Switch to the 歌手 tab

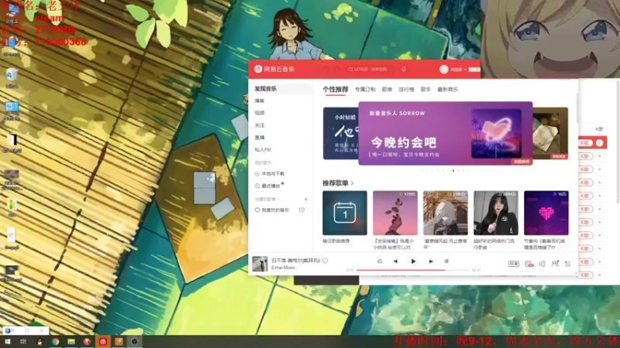click(425, 90)
